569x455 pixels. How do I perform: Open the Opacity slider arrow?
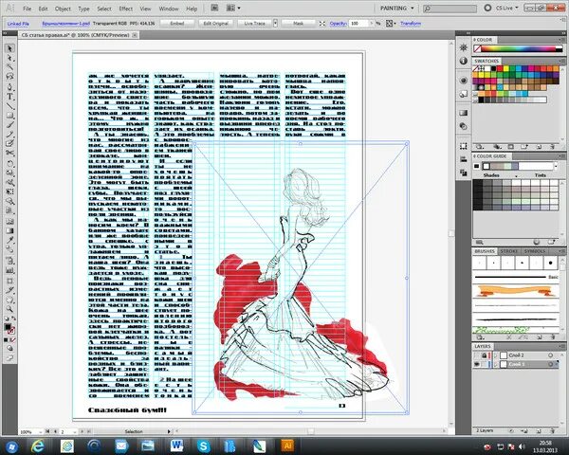coord(371,23)
